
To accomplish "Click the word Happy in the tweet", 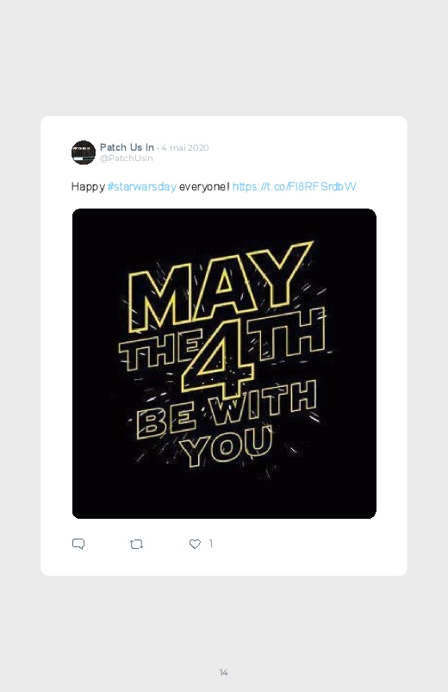I will tap(88, 187).
